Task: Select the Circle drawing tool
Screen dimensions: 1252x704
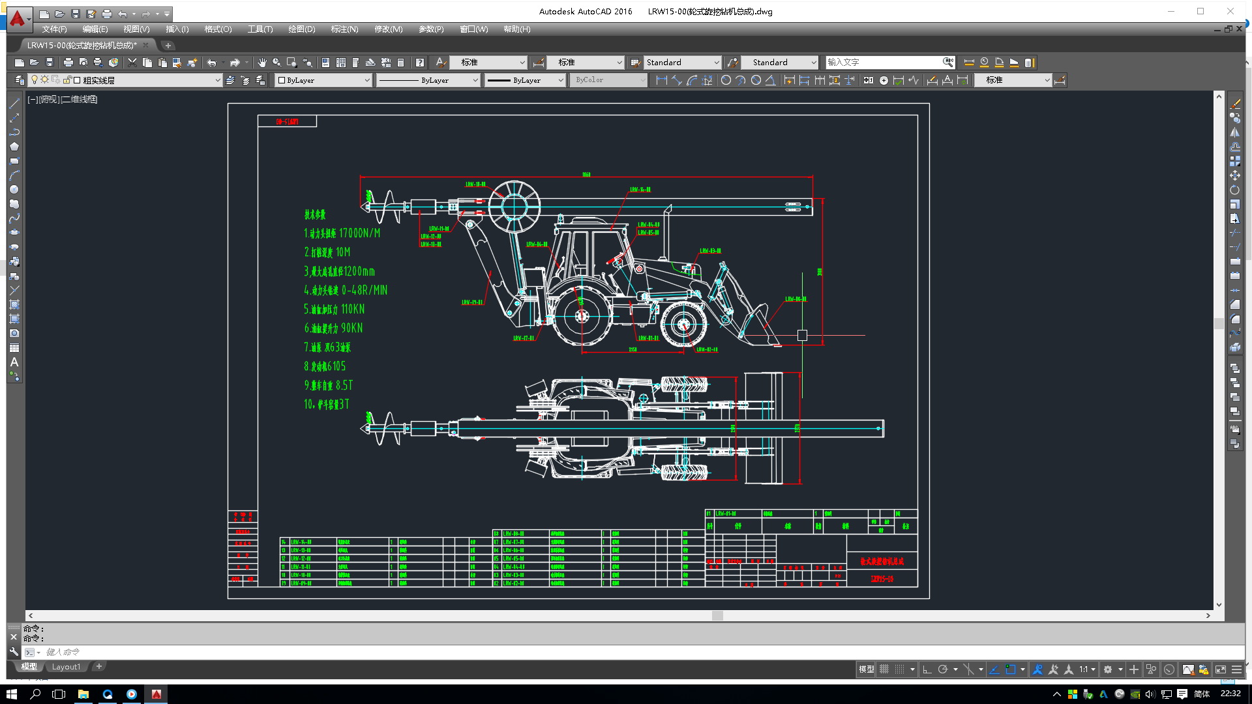Action: (14, 190)
